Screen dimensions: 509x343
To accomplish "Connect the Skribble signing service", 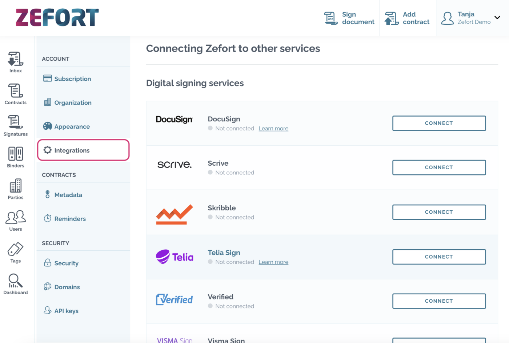I will (x=439, y=212).
